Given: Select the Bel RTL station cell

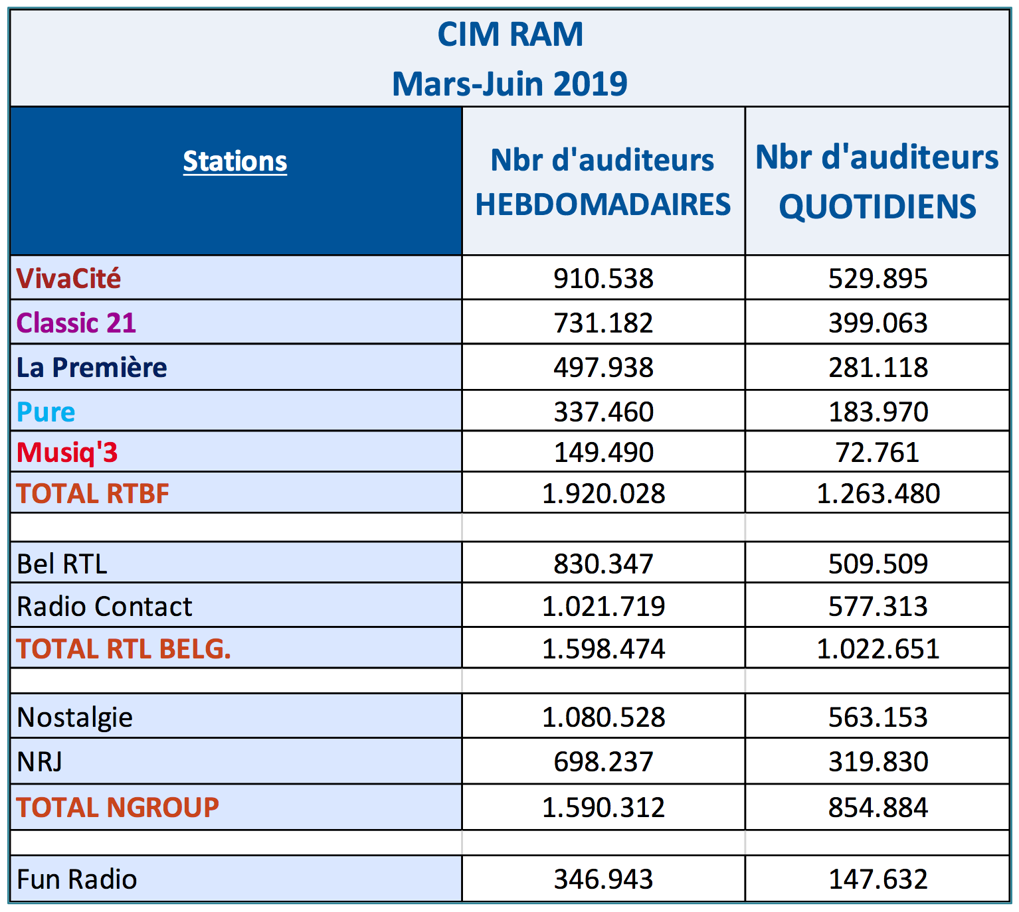Looking at the screenshot, I should coord(62,564).
